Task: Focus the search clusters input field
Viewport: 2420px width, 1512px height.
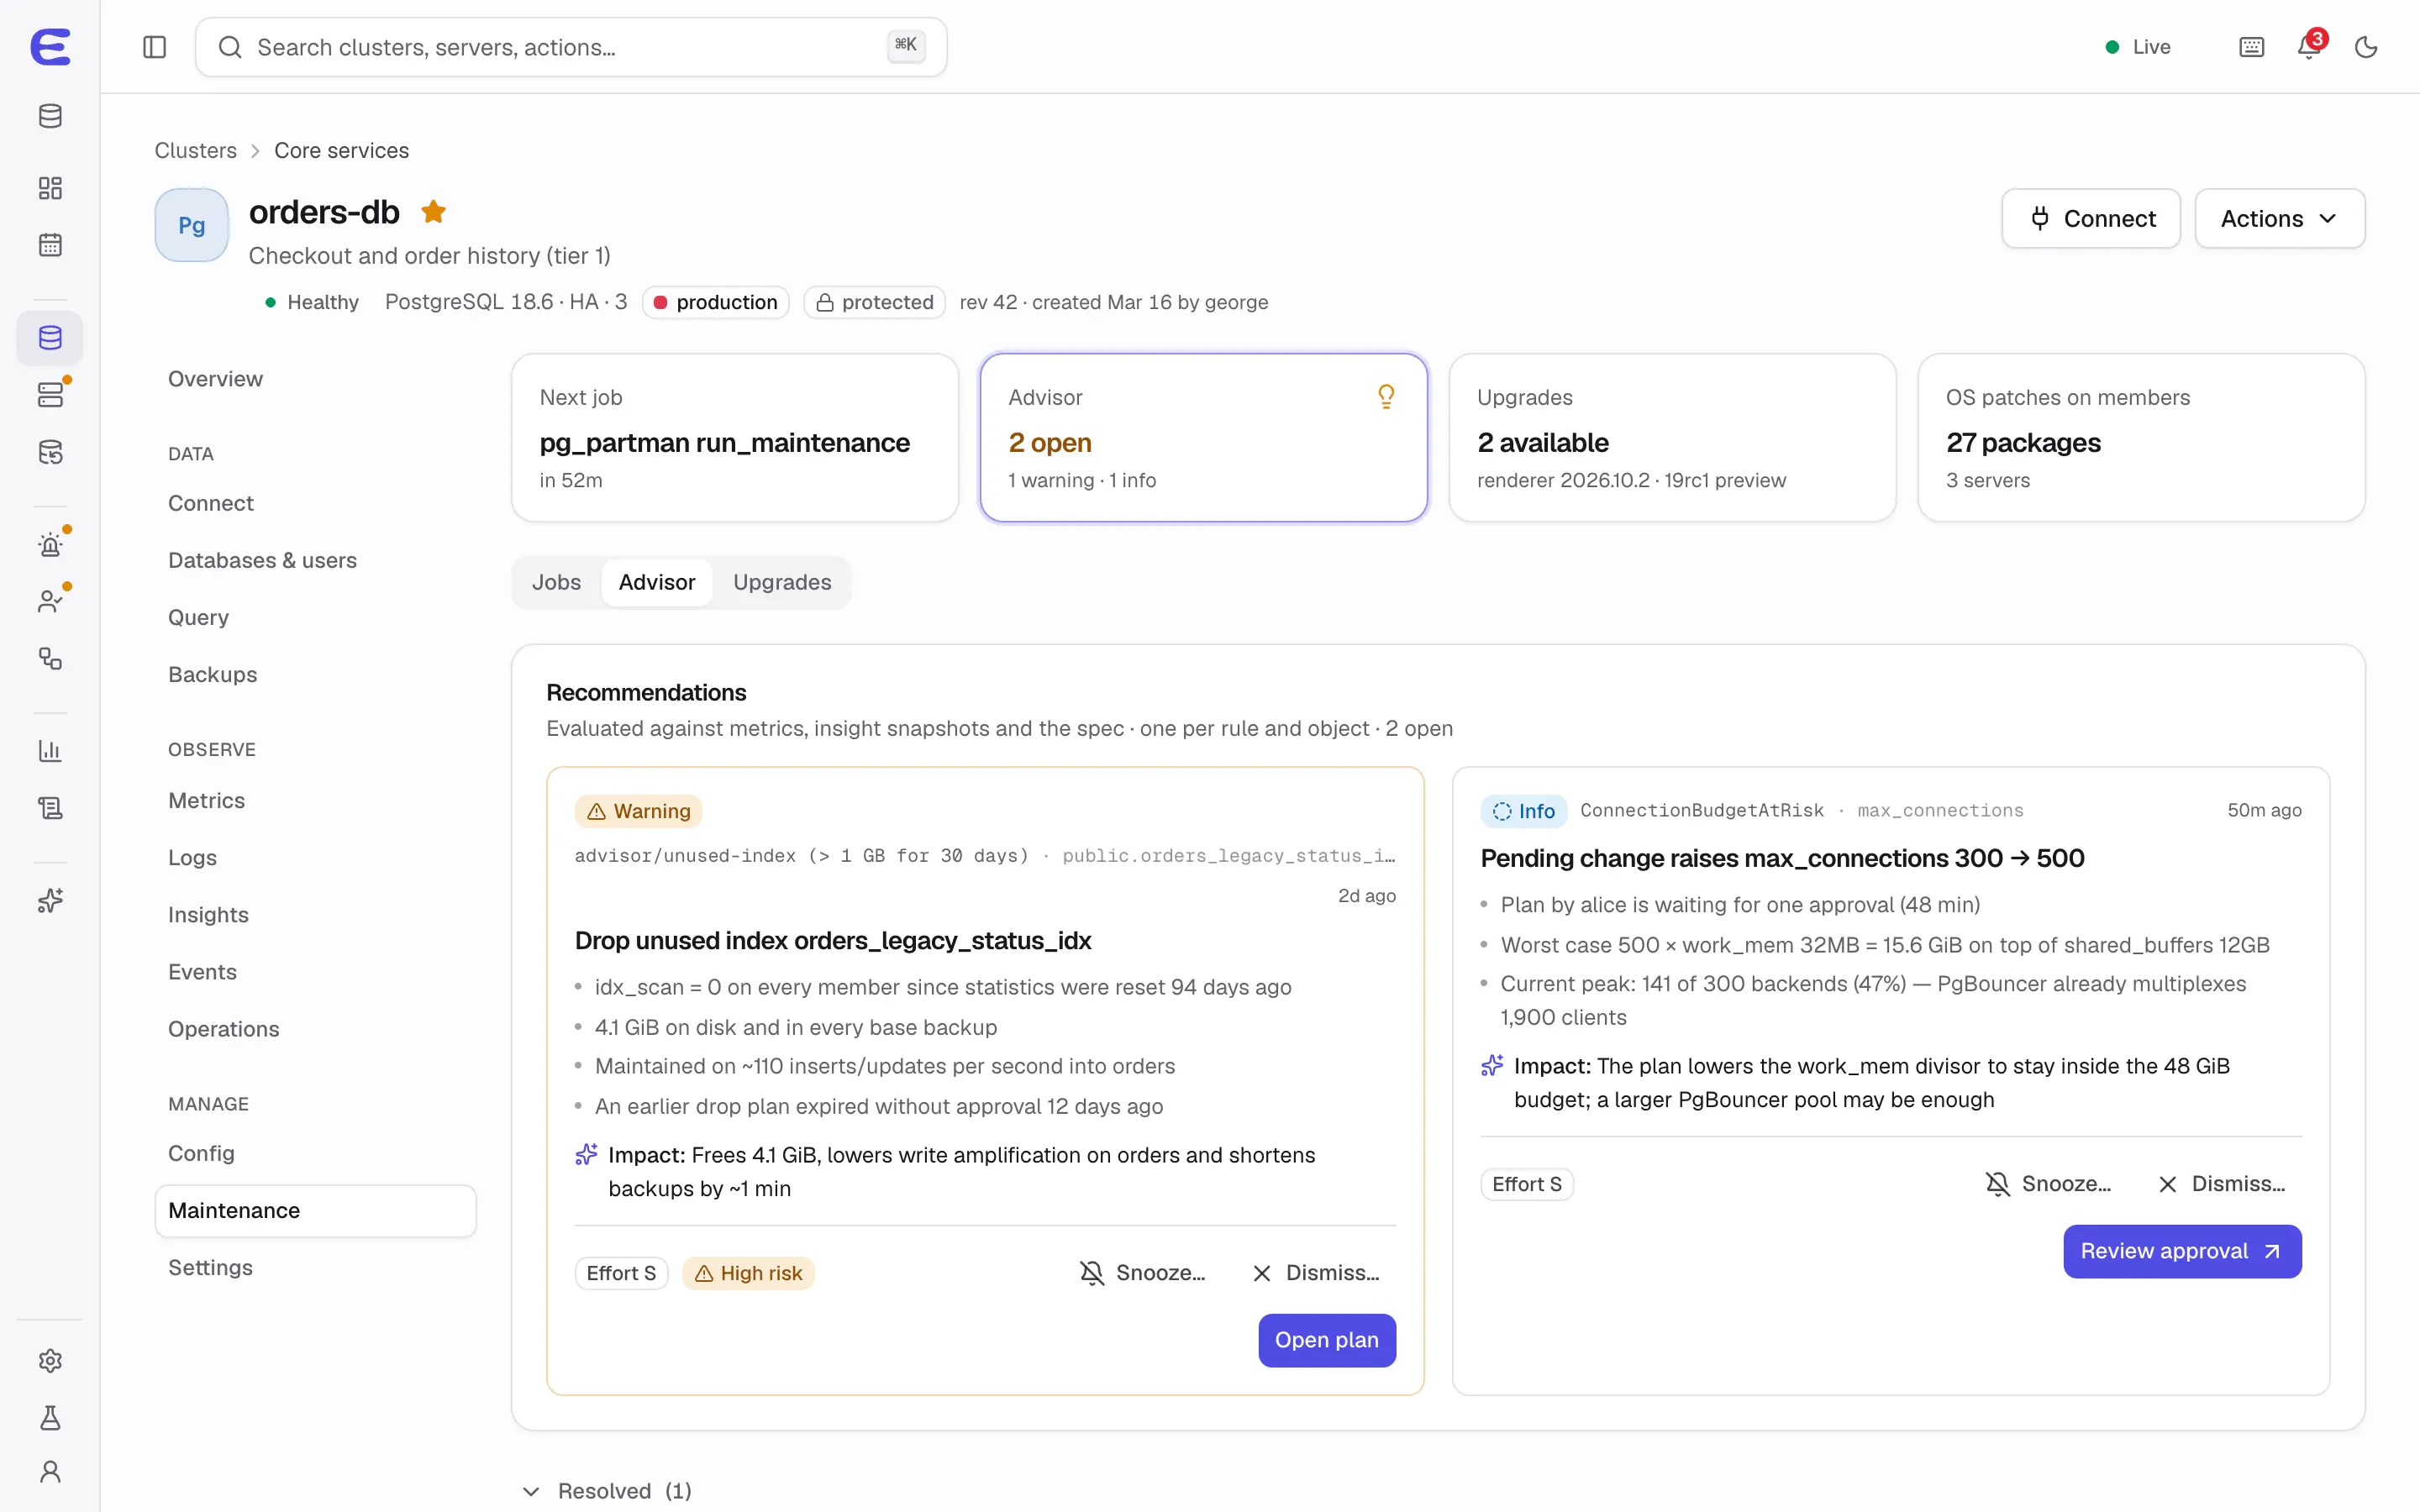Action: tap(571, 47)
